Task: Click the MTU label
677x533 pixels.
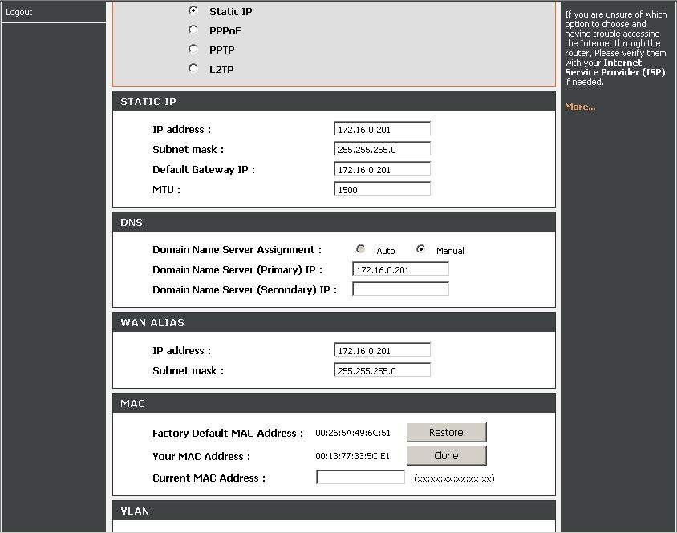Action: (x=166, y=189)
